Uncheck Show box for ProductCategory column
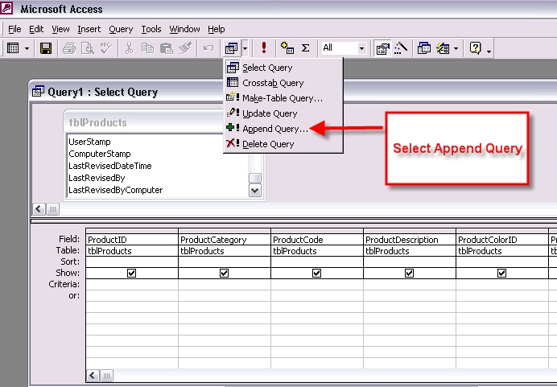 pos(224,273)
